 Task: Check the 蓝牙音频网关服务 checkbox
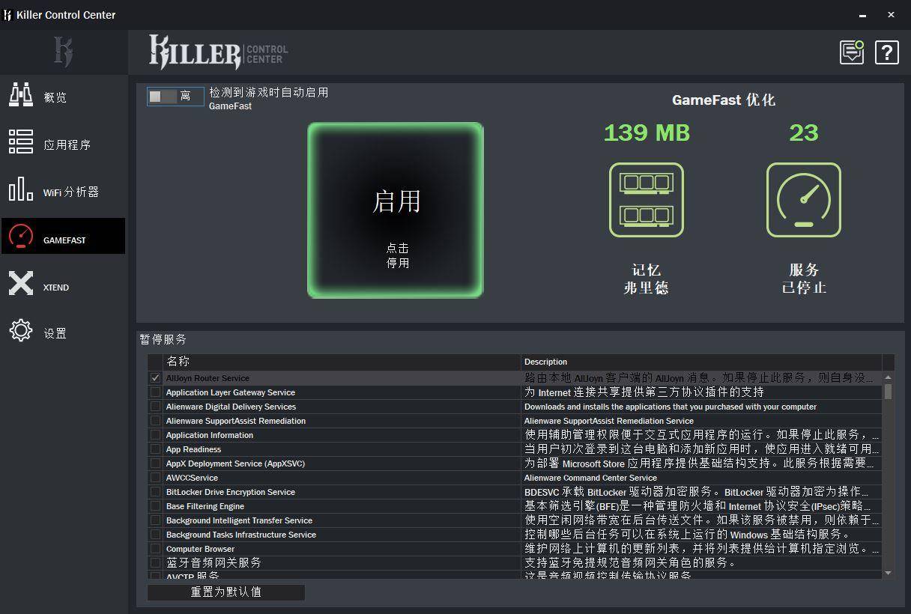tap(154, 563)
